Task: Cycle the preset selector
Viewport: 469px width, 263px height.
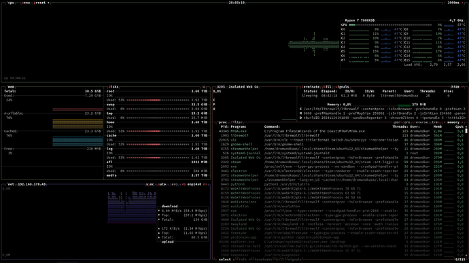Action: click(x=41, y=3)
